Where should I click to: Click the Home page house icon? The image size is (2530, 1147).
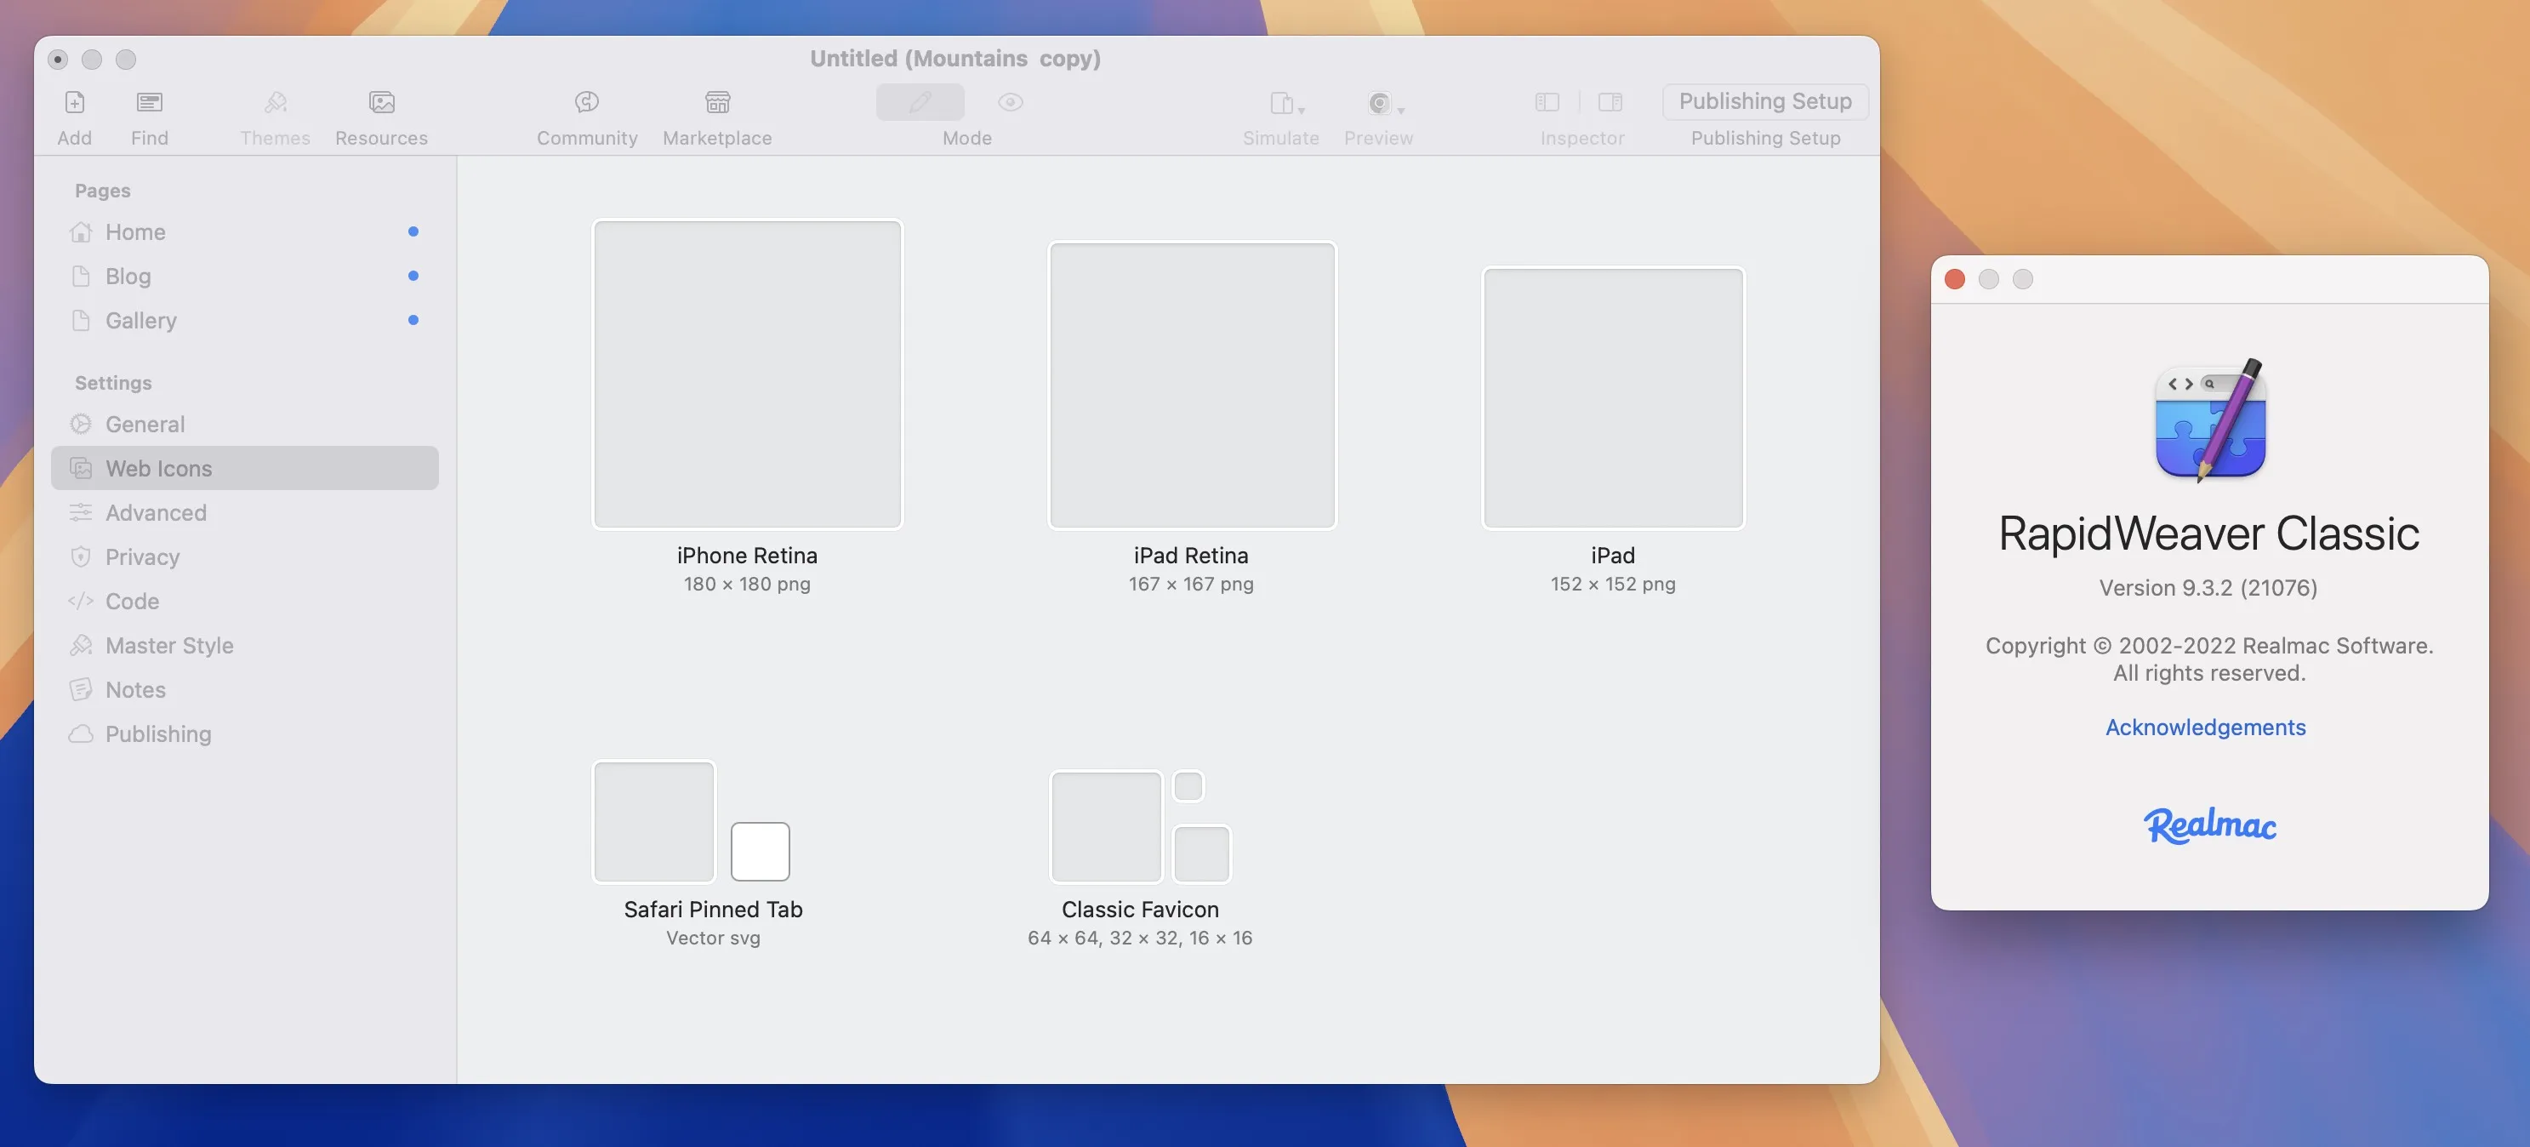point(81,231)
